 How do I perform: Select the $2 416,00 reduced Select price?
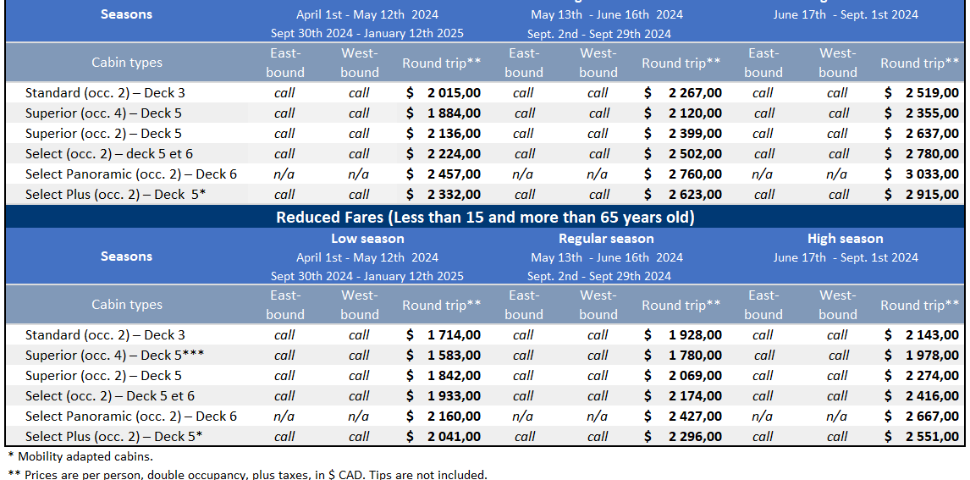click(932, 396)
